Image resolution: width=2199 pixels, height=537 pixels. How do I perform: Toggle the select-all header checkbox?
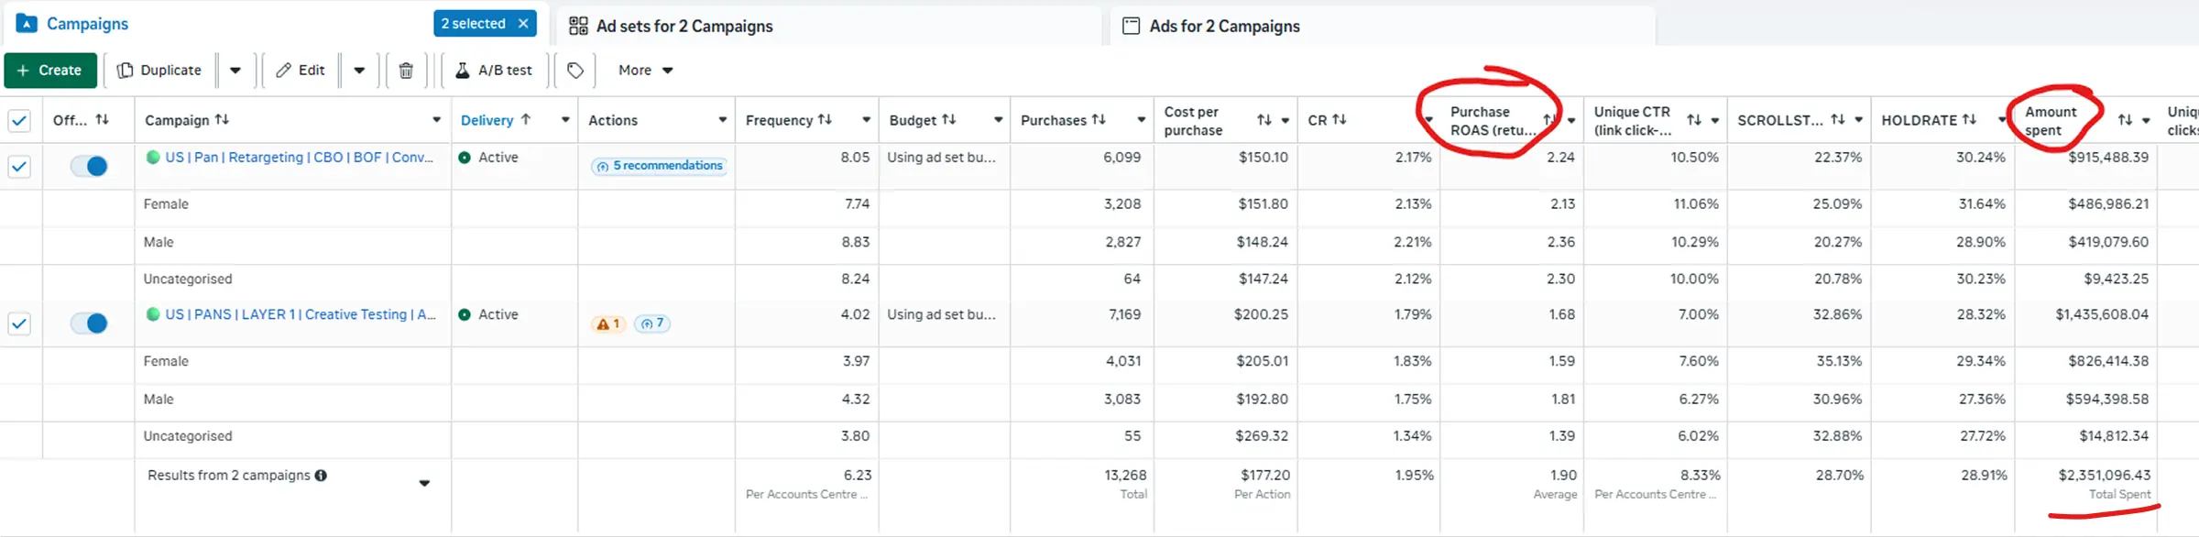19,120
